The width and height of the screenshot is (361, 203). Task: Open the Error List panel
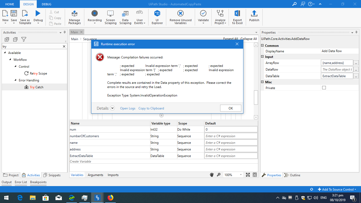coord(21,182)
